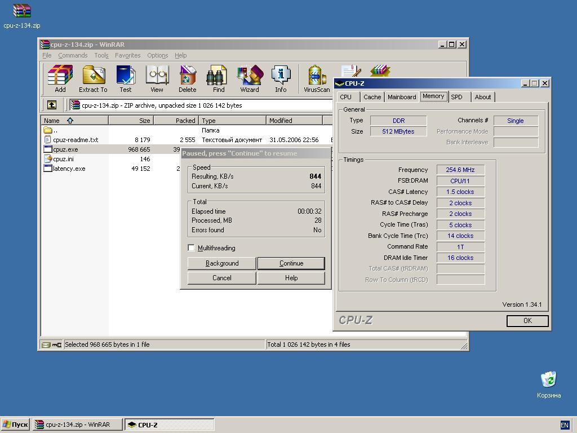The height and width of the screenshot is (433, 577).
Task: Click the Test archive icon
Action: tap(126, 78)
